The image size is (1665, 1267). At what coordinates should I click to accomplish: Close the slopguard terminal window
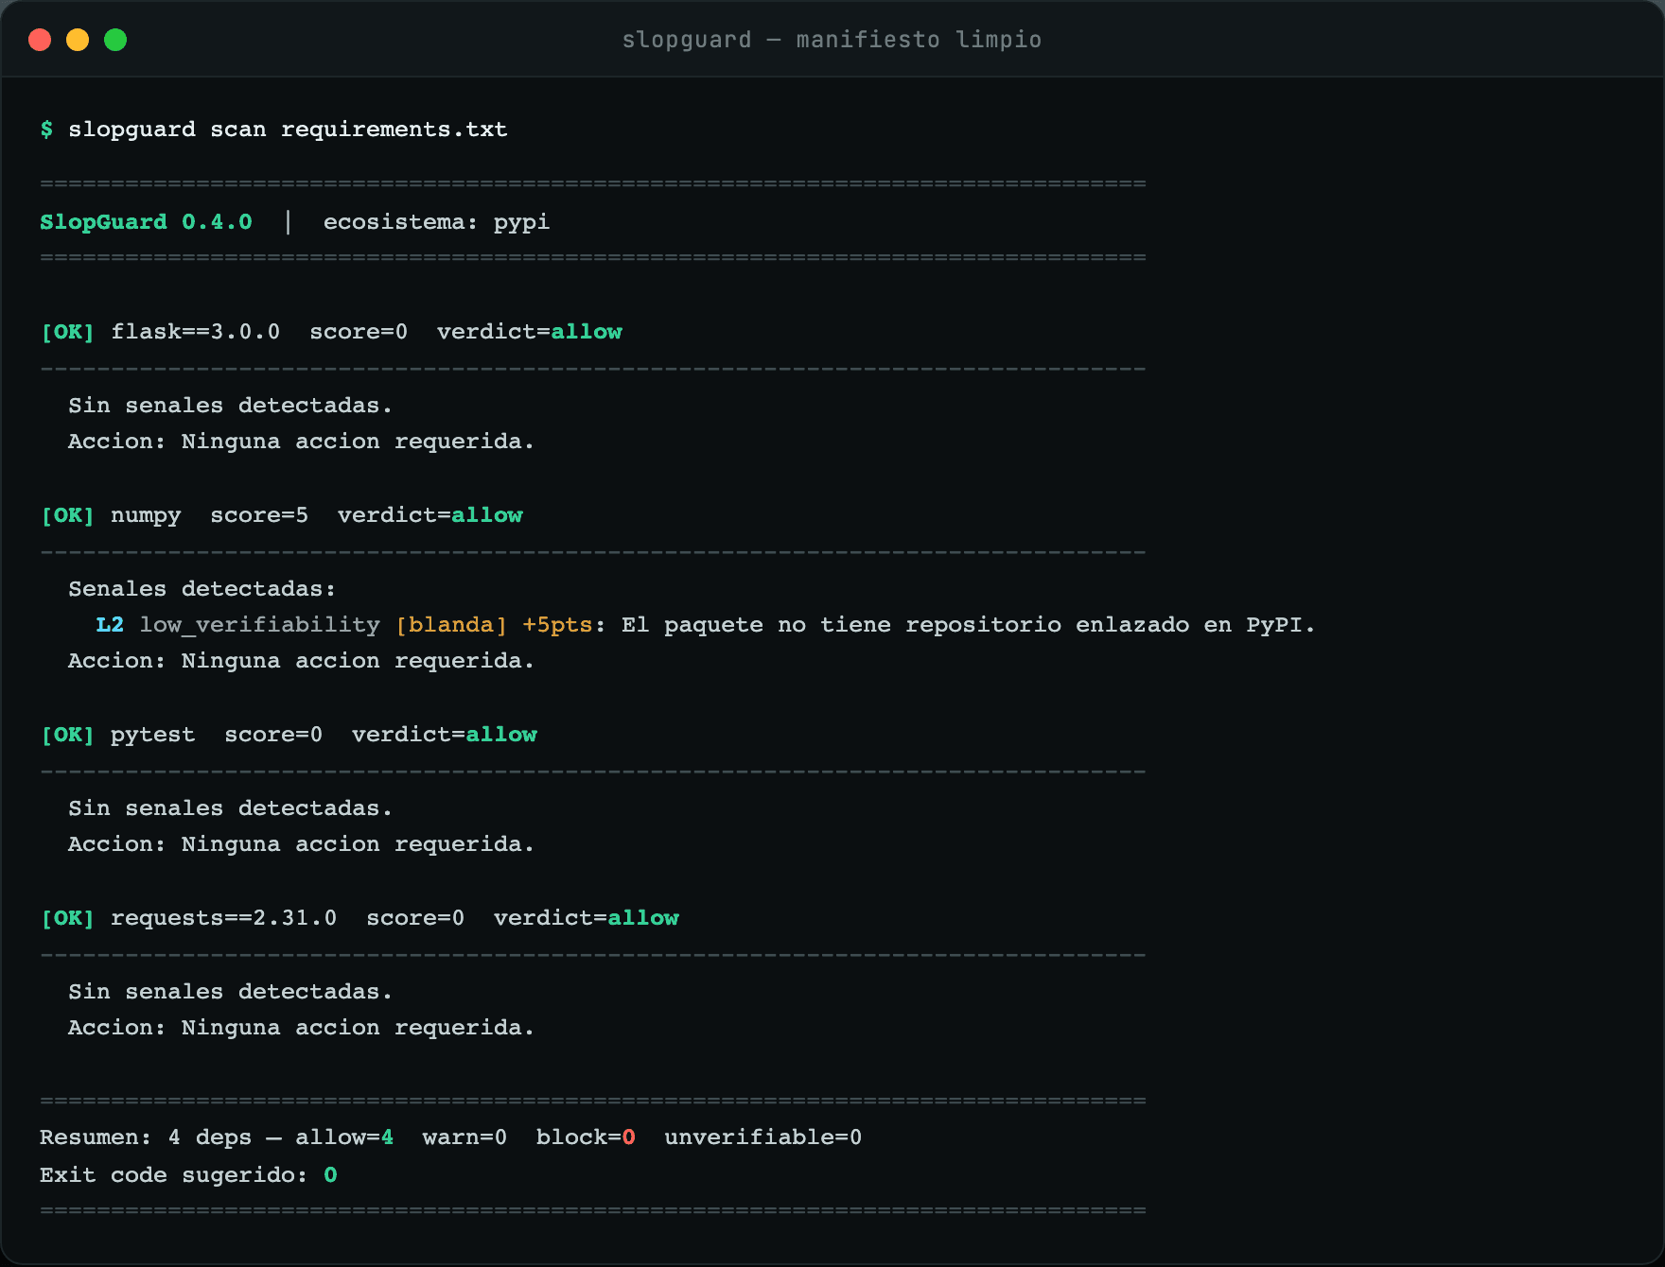(x=40, y=40)
